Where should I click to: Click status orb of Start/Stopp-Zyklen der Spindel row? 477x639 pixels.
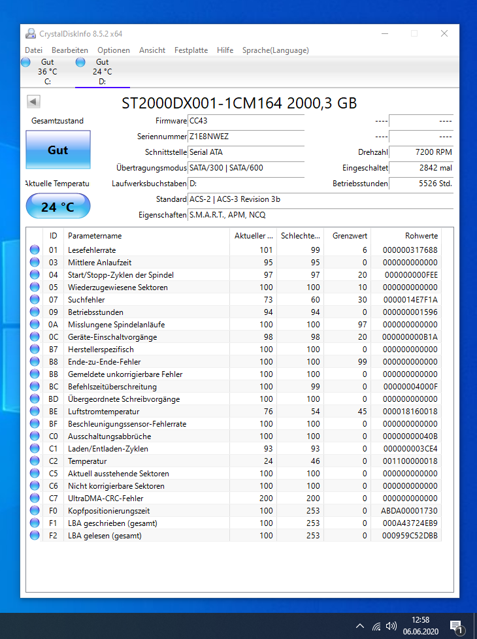pyautogui.click(x=35, y=274)
